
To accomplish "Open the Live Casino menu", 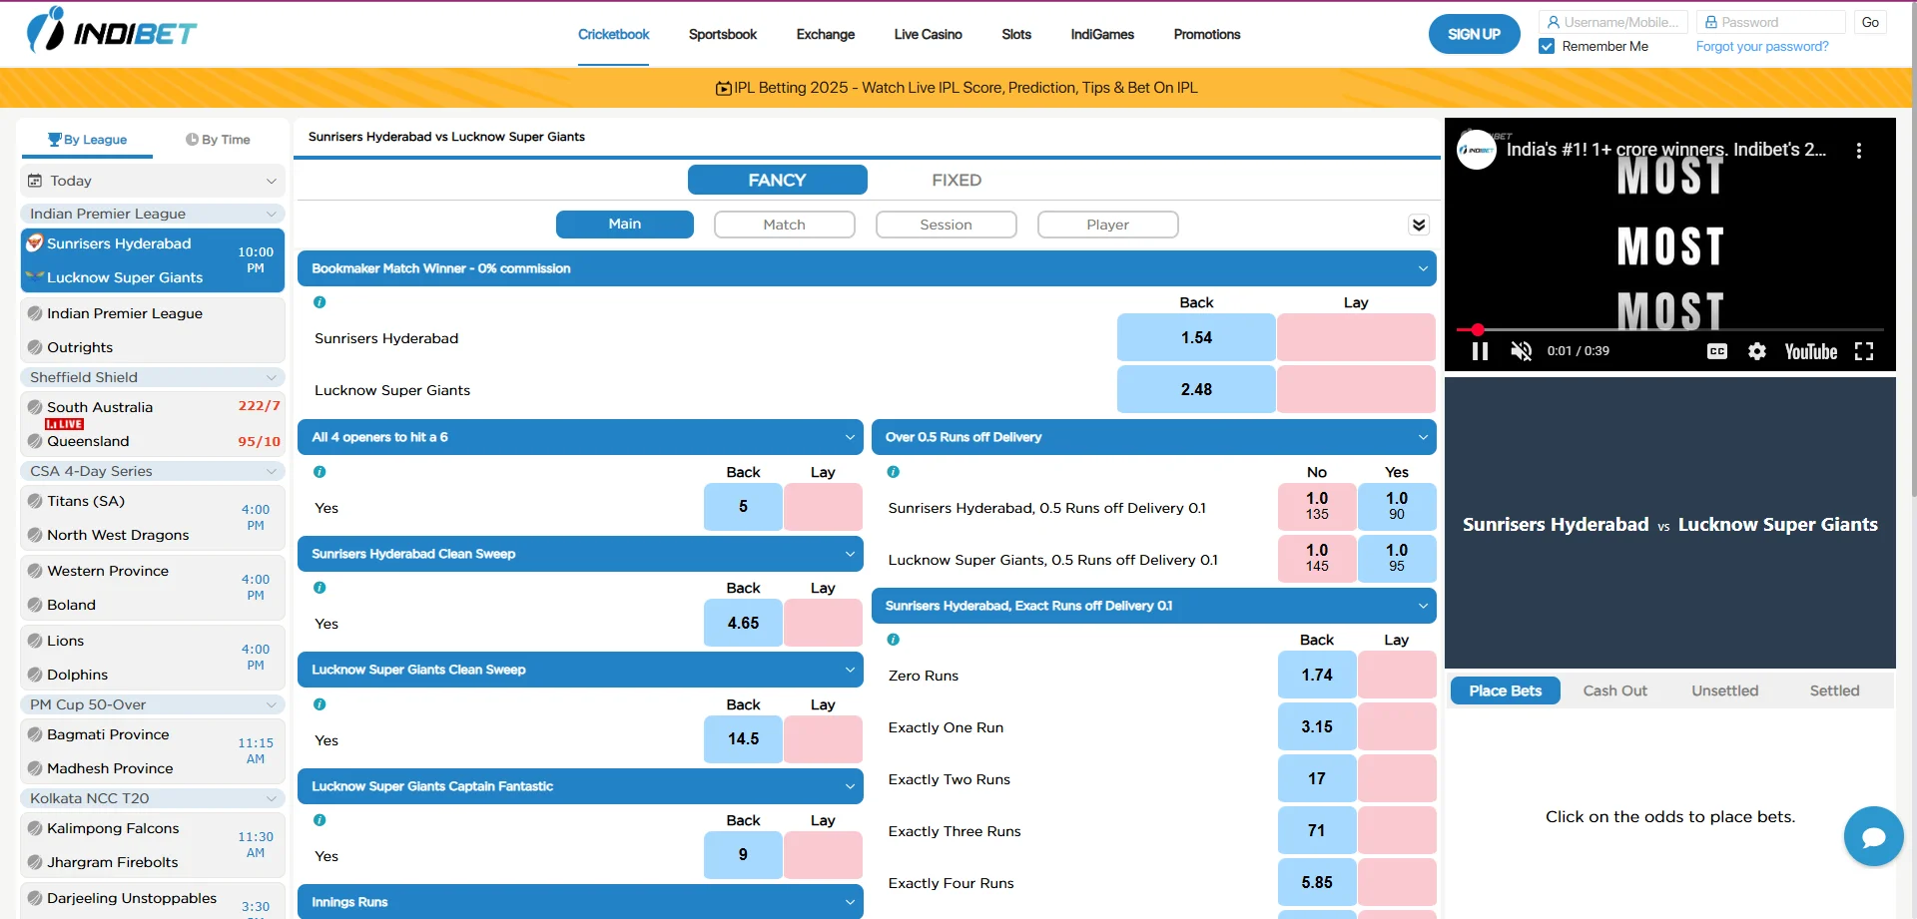I will coord(928,34).
